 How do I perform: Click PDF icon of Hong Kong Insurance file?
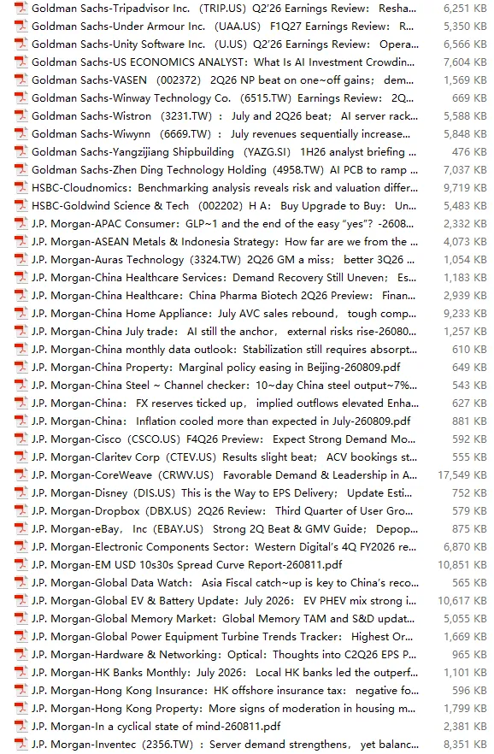(x=21, y=691)
